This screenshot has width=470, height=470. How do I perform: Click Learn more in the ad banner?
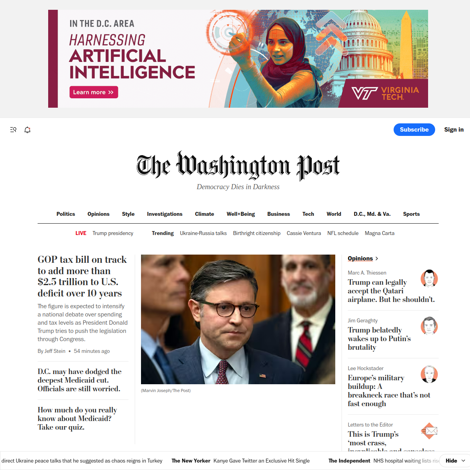pyautogui.click(x=94, y=92)
